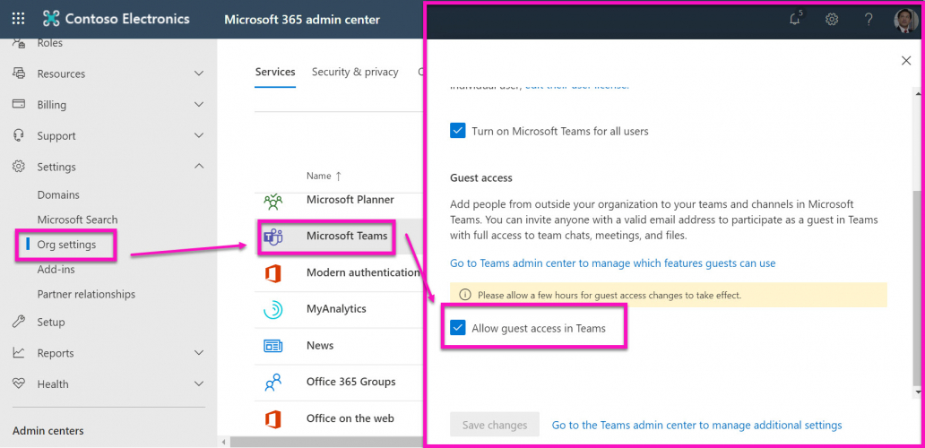
Task: Open Add-ins under Settings
Action: click(56, 270)
